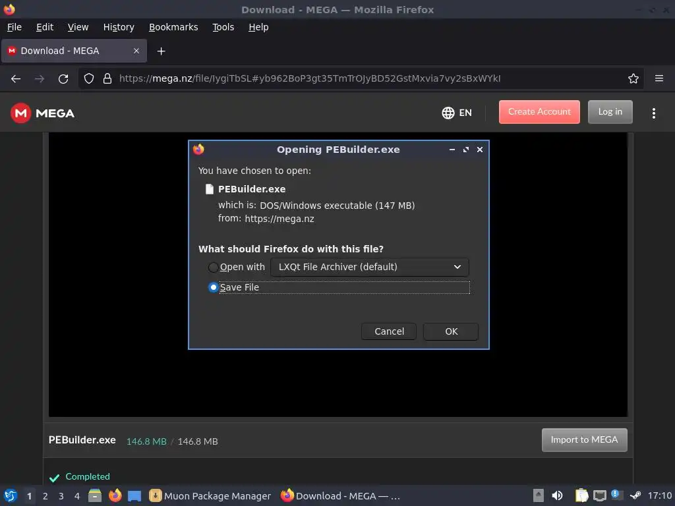Click the green Completed checkmark icon
675x506 pixels.
click(x=54, y=478)
